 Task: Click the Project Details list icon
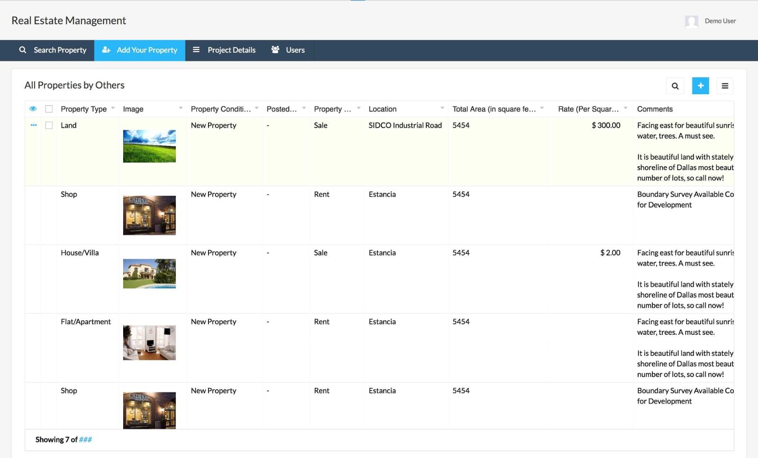click(196, 50)
